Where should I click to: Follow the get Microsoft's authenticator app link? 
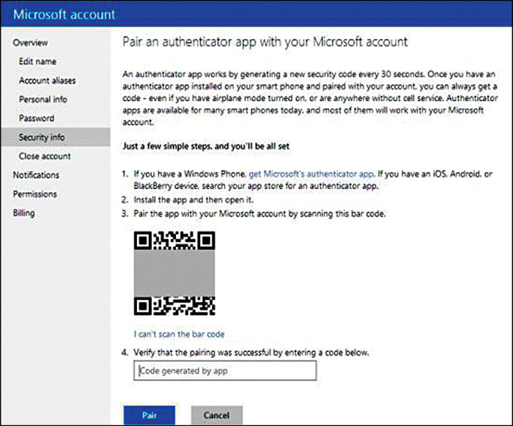coord(311,174)
